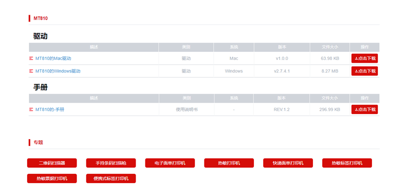The width and height of the screenshot is (393, 192).
Task: Click the 使用说明书 category cell
Action: (x=187, y=110)
